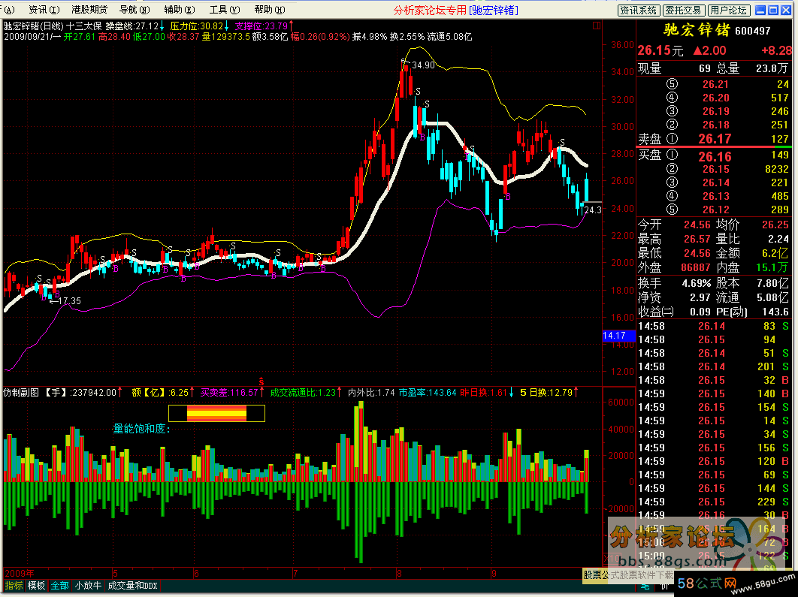
Task: Click the PE(动) 143.6 value
Action: pyautogui.click(x=775, y=312)
